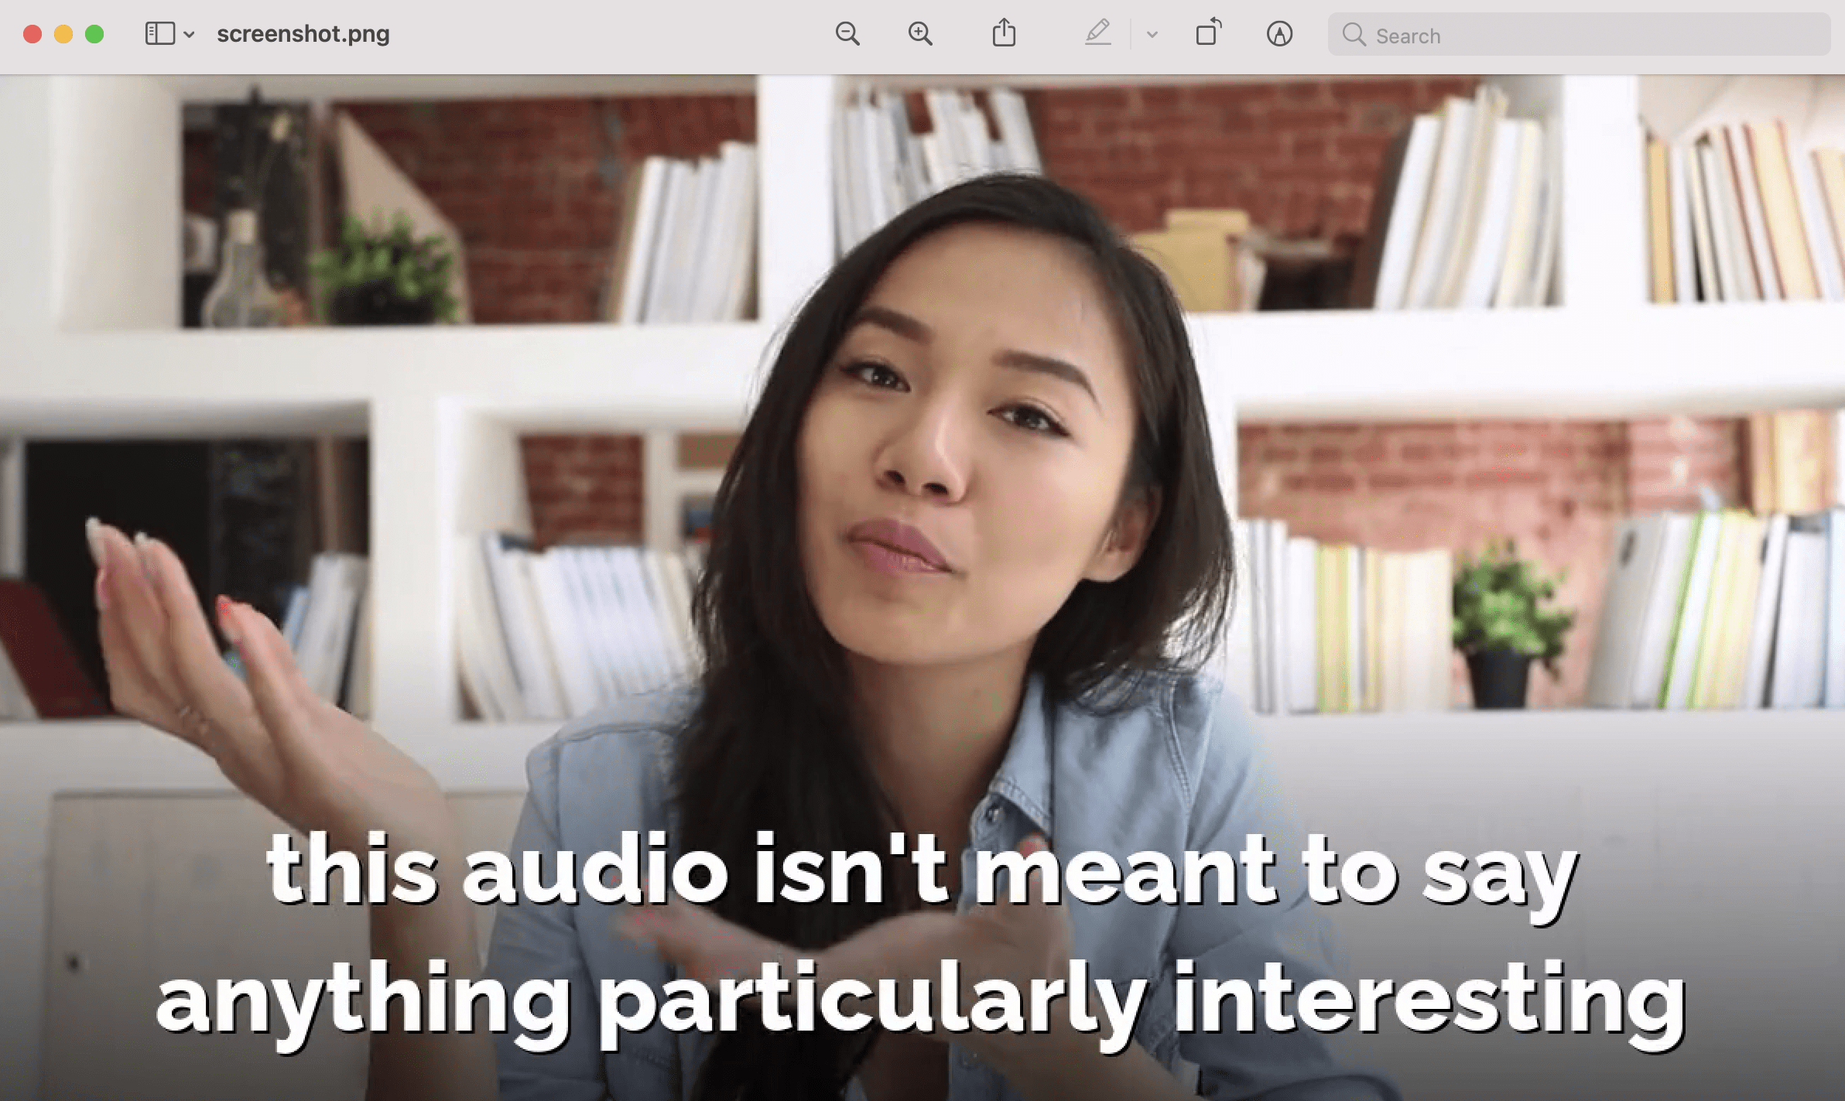
Task: Minimize the window with the yellow button
Action: pos(63,34)
